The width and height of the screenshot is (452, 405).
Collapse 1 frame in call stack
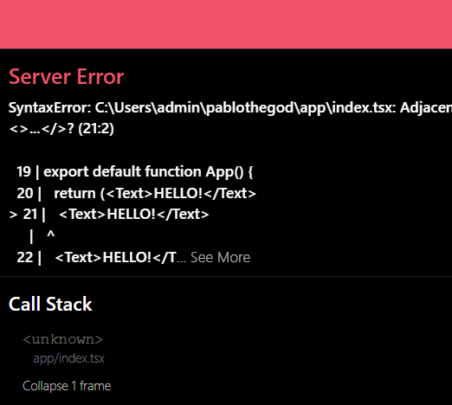(67, 386)
